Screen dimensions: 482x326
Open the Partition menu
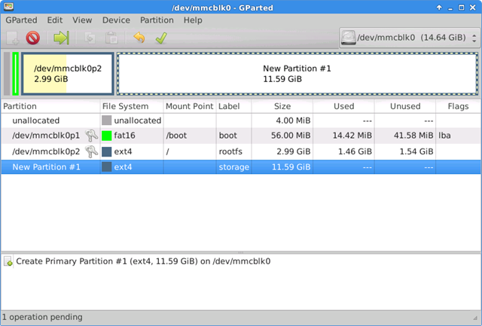157,20
